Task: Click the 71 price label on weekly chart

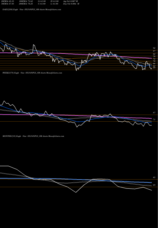Action: 154,119
